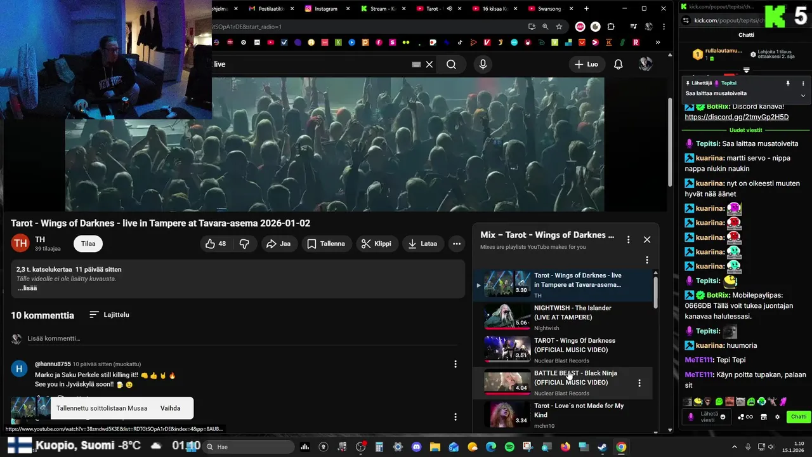Open the YouTube account avatar menu
This screenshot has height=457, width=812.
pos(646,64)
